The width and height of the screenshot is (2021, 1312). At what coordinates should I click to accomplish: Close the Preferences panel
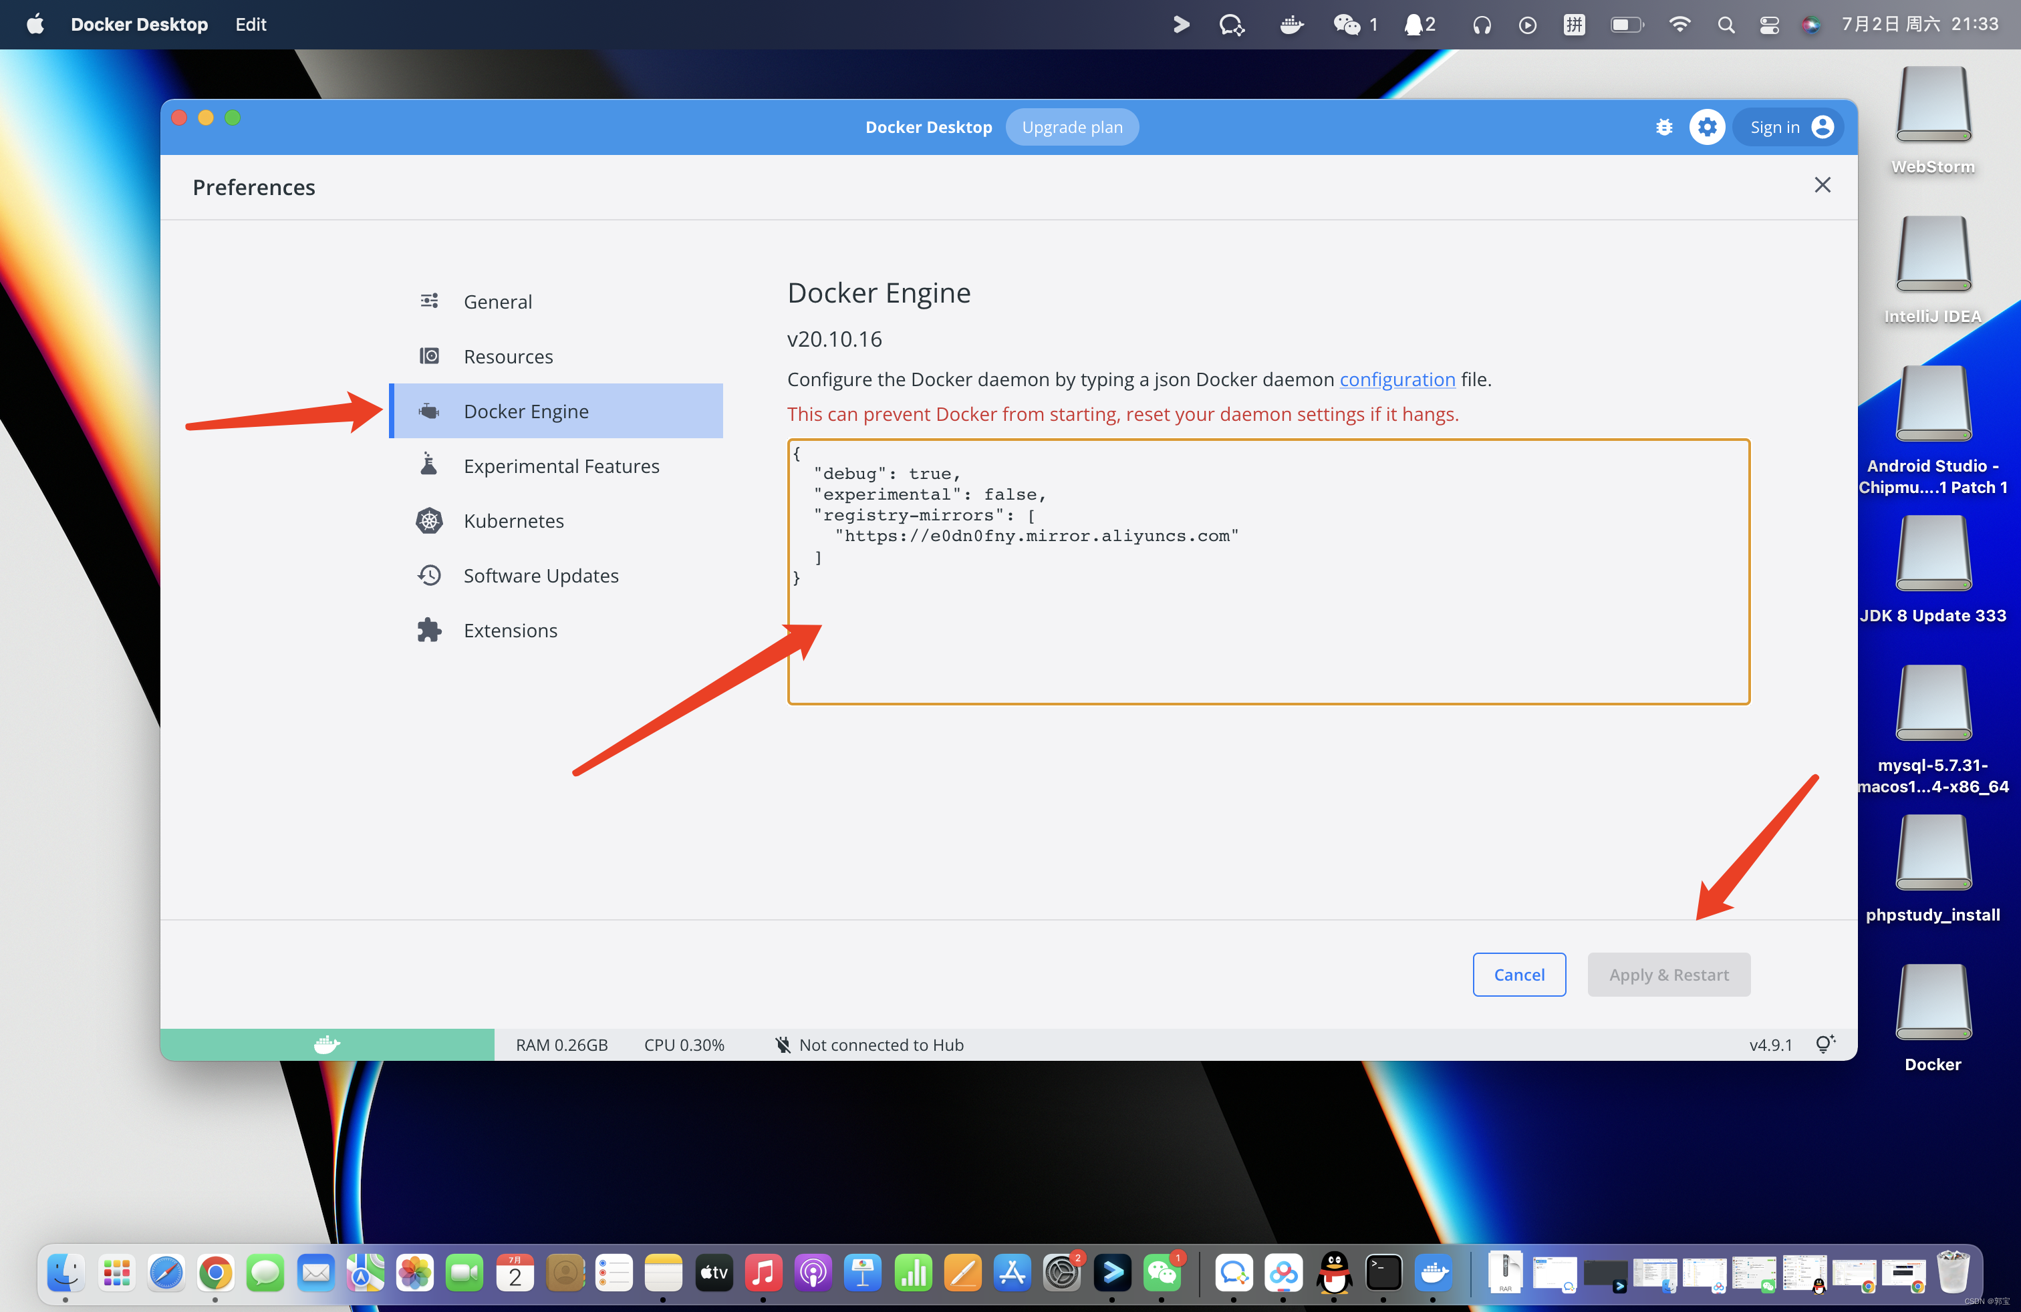point(1823,185)
